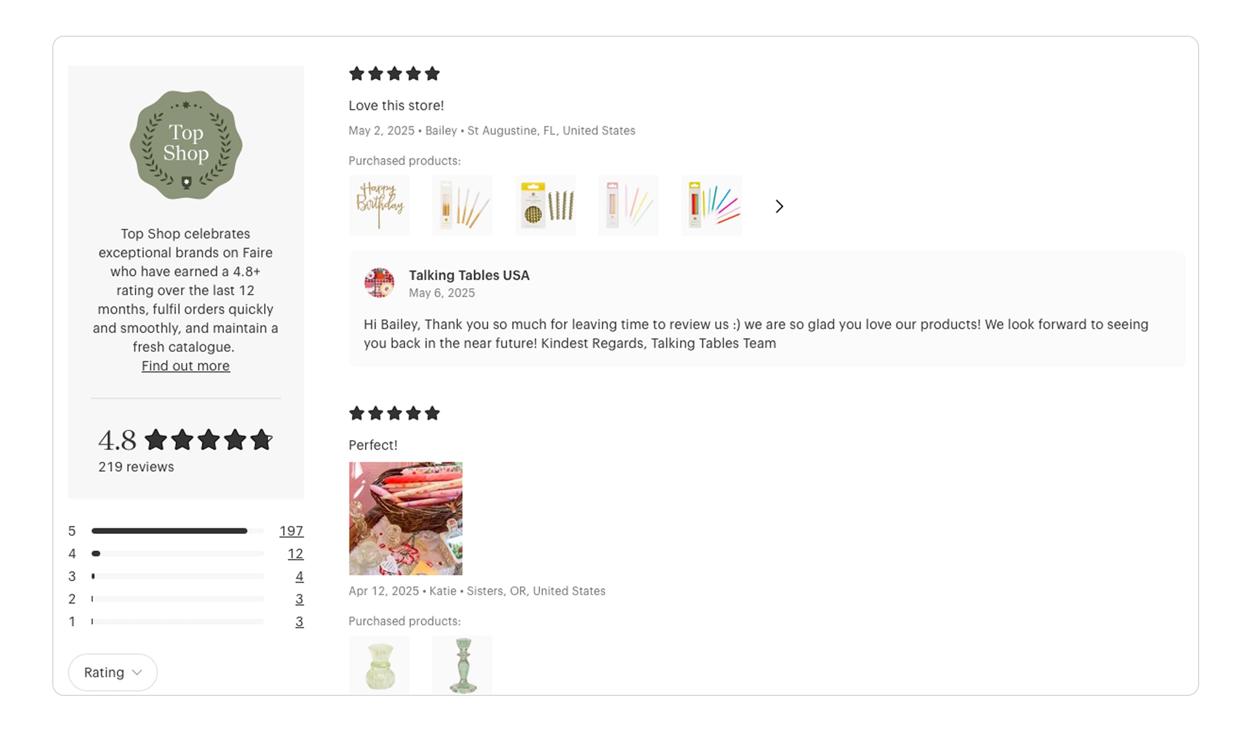Open the gold spiral candles product thumbnail

[x=545, y=205]
